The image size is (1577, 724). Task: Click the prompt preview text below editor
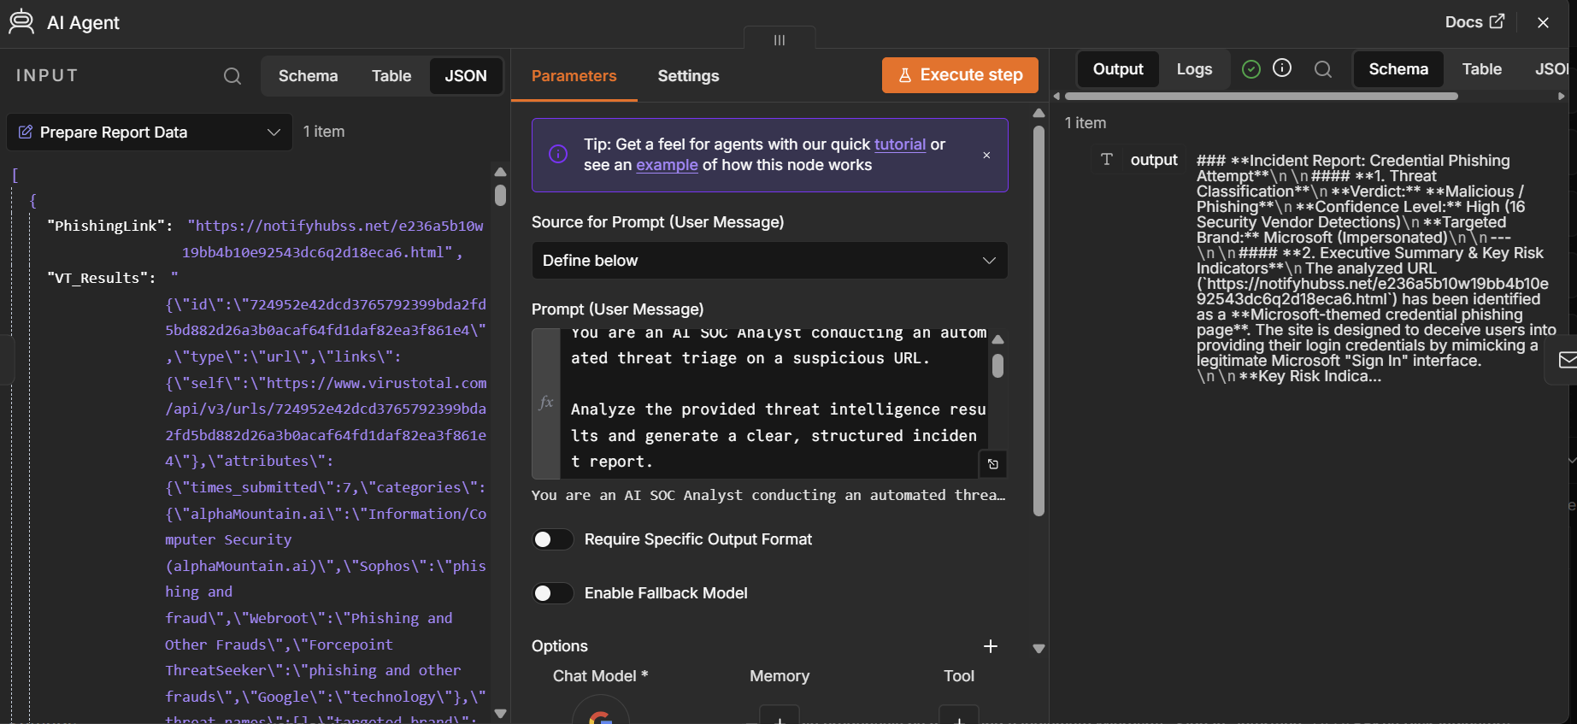(768, 495)
